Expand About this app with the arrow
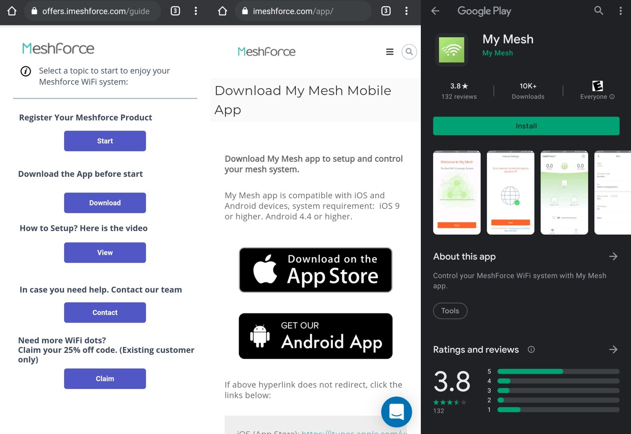The height and width of the screenshot is (434, 631). (x=613, y=257)
